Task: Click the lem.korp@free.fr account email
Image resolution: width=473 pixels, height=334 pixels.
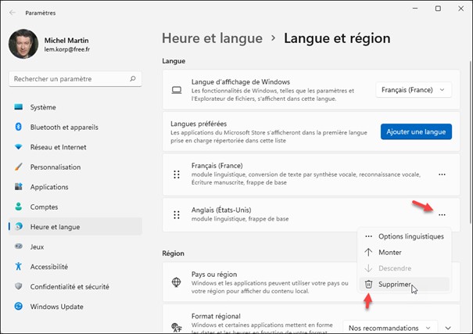Action: point(67,49)
